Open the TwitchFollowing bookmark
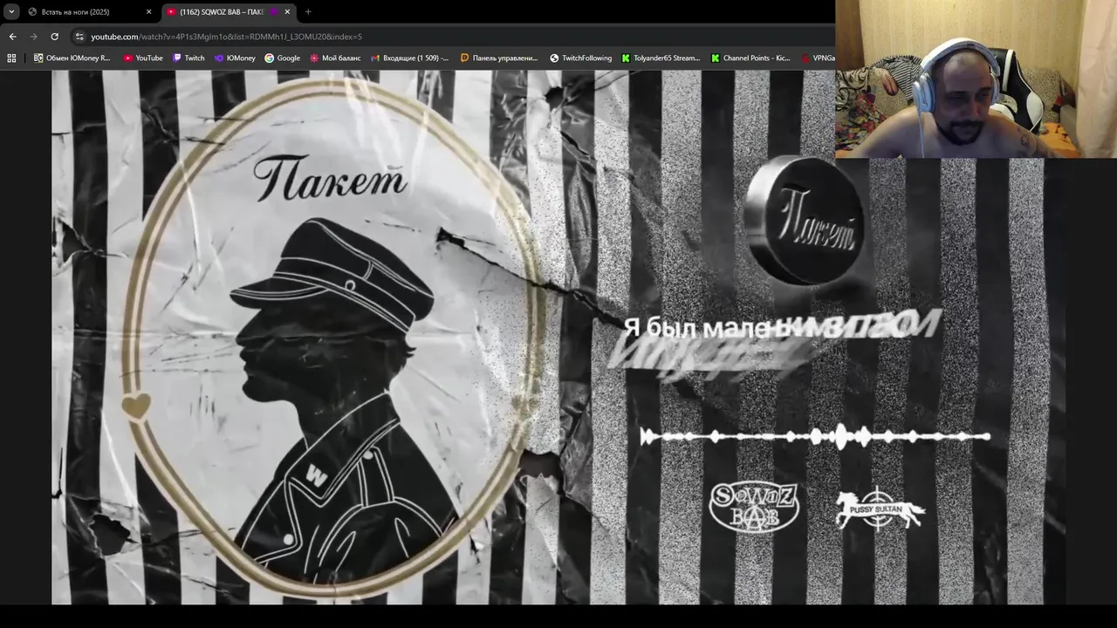The image size is (1117, 628). 581,58
